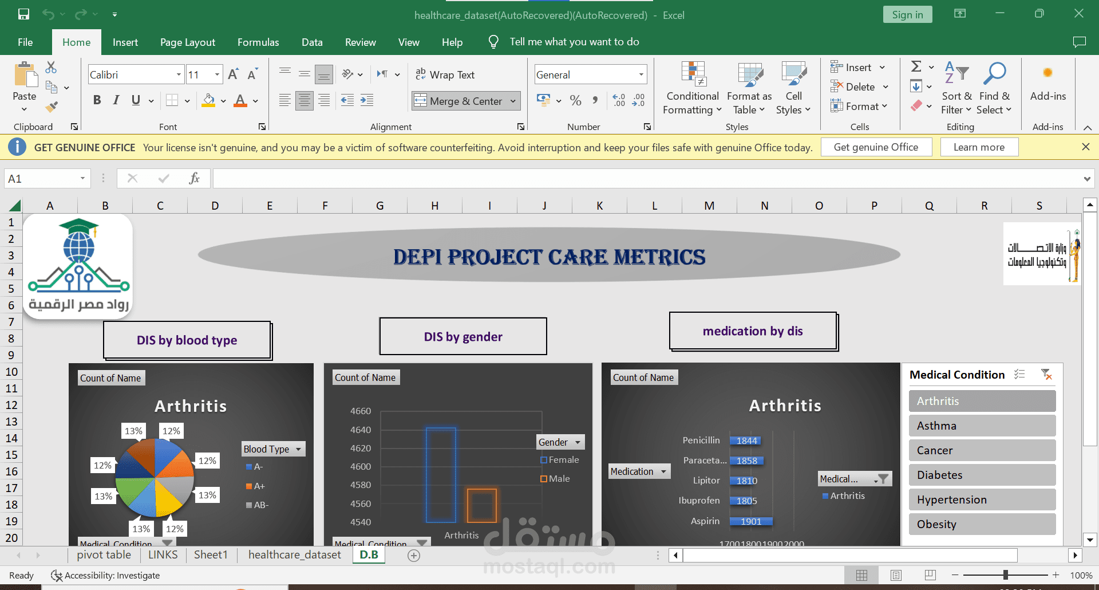The height and width of the screenshot is (590, 1099).
Task: Switch to Page Break Preview icon
Action: 930,575
